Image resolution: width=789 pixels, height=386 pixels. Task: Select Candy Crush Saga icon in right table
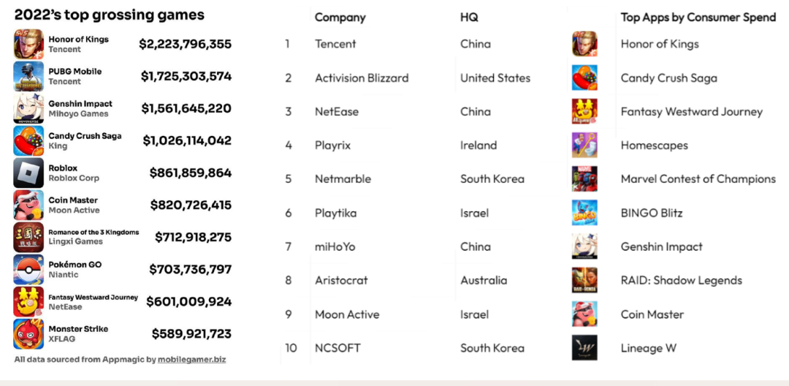(x=584, y=78)
